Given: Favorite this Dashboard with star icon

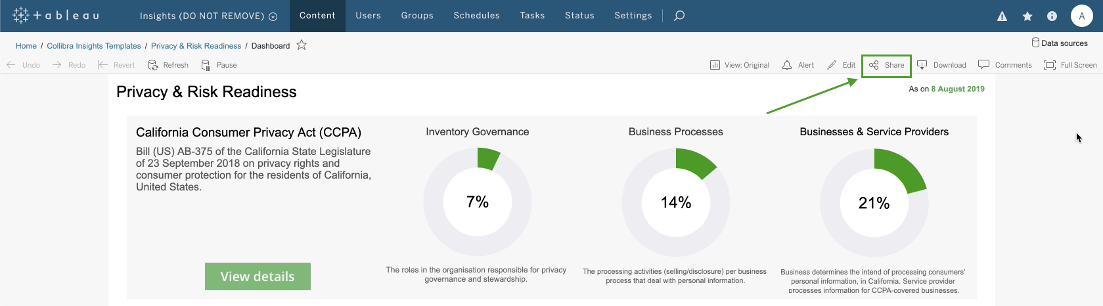Looking at the screenshot, I should pyautogui.click(x=302, y=45).
